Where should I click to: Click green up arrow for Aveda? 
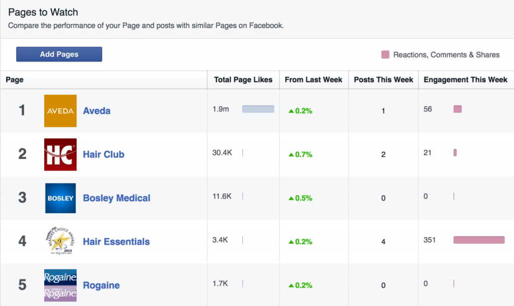tap(291, 111)
